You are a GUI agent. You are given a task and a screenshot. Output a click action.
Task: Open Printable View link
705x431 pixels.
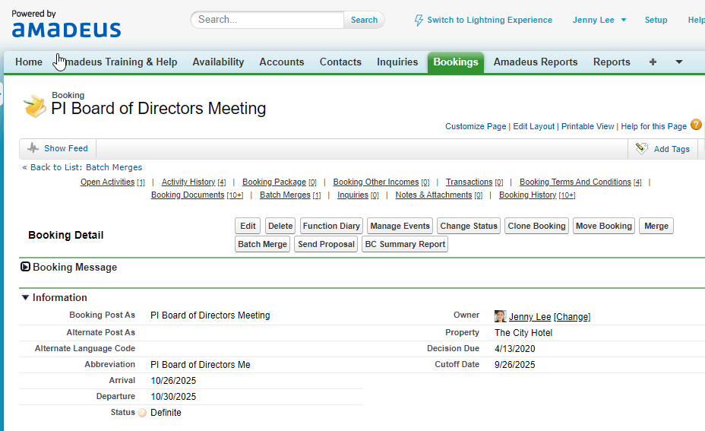(x=588, y=126)
